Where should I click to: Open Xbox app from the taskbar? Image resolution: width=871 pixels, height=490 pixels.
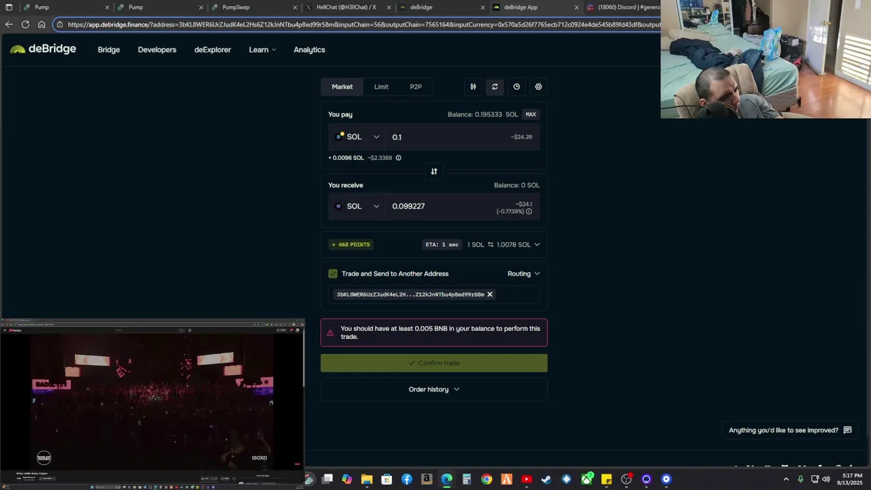tap(587, 479)
